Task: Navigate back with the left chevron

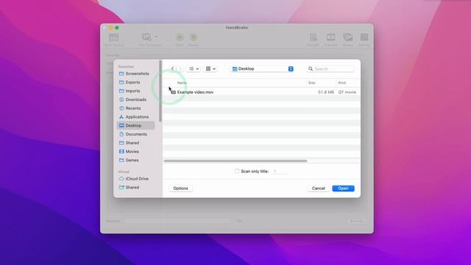Action: click(x=172, y=68)
